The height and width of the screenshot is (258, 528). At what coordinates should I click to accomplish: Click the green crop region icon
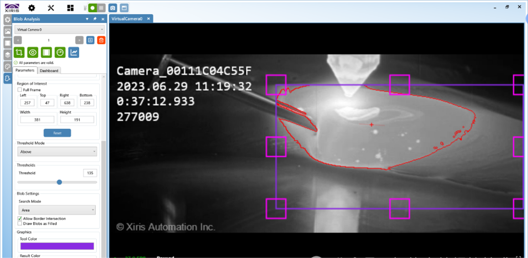[19, 52]
